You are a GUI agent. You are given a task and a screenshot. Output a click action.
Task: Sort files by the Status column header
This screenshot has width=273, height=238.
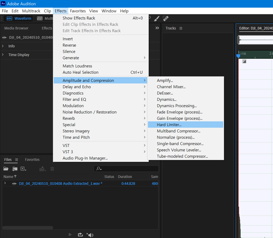pos(109,177)
